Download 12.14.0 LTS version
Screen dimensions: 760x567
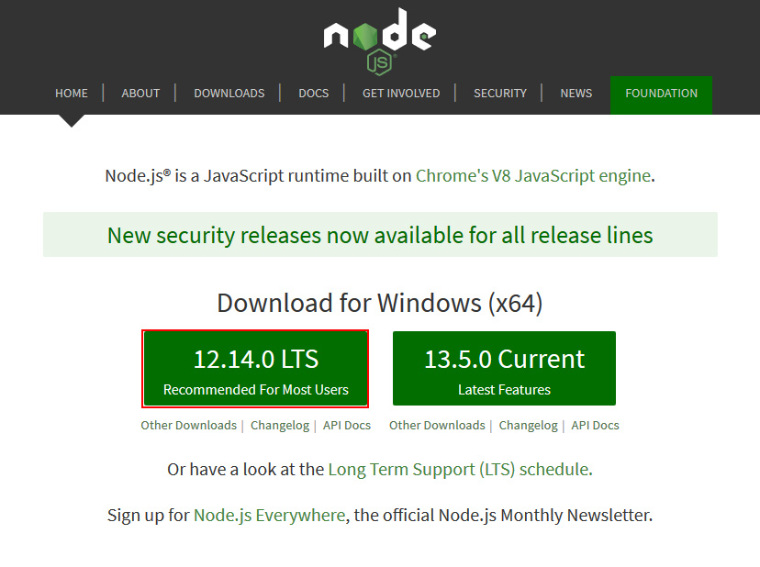tap(255, 369)
